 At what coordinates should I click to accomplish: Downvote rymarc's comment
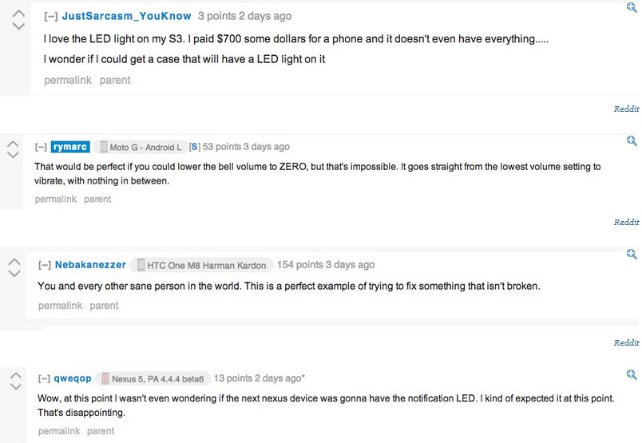click(13, 155)
